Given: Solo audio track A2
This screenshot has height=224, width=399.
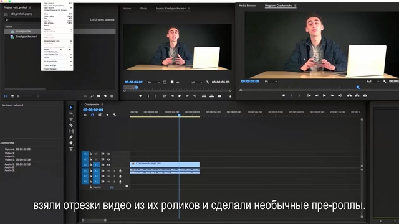Looking at the screenshot, I should [114, 176].
